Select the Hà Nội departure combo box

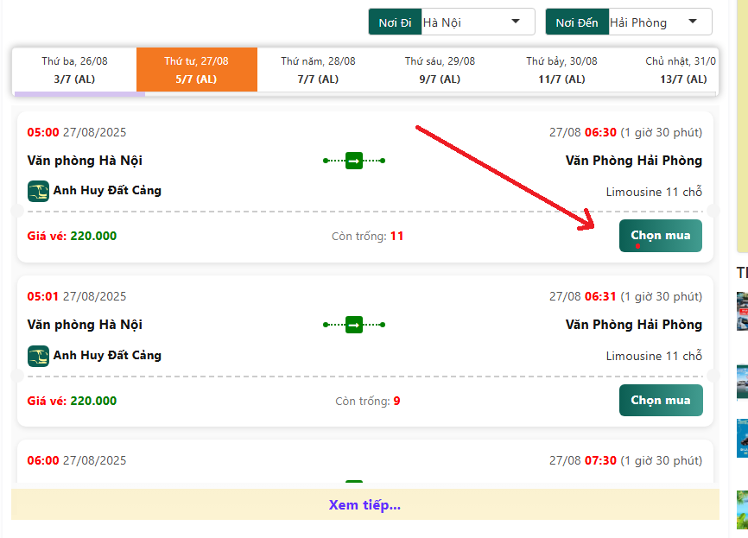point(471,22)
